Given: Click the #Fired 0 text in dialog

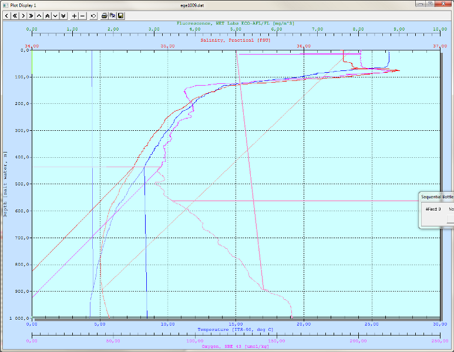Looking at the screenshot, I should tap(433, 209).
